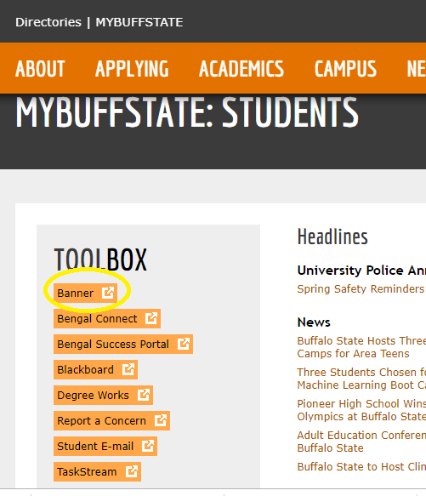The image size is (426, 496).
Task: Click the external-link icon beside Banner
Action: 108,293
